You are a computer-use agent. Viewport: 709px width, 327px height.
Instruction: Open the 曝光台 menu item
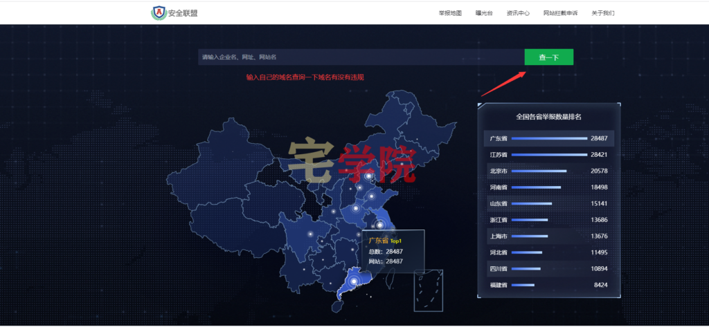coord(484,13)
